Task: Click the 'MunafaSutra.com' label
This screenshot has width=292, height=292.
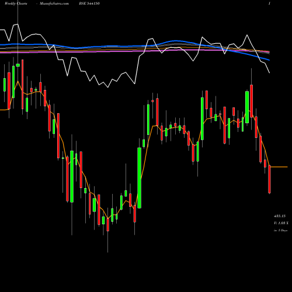Action: tap(54, 4)
